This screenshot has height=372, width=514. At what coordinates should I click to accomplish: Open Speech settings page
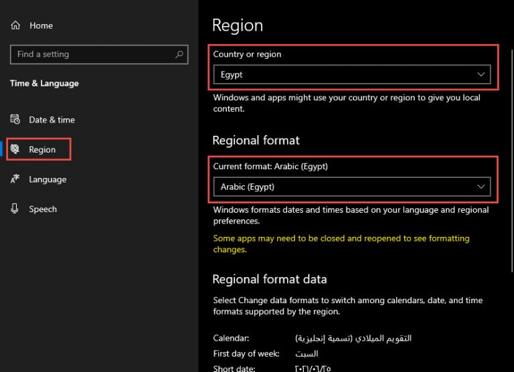(x=33, y=209)
